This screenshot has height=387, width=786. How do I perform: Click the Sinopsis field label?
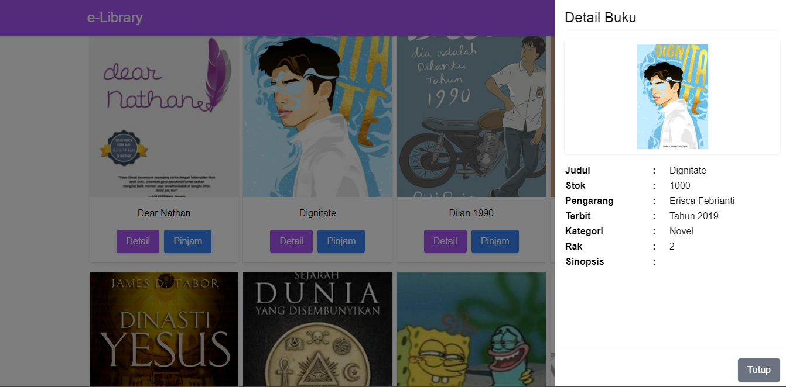(585, 262)
